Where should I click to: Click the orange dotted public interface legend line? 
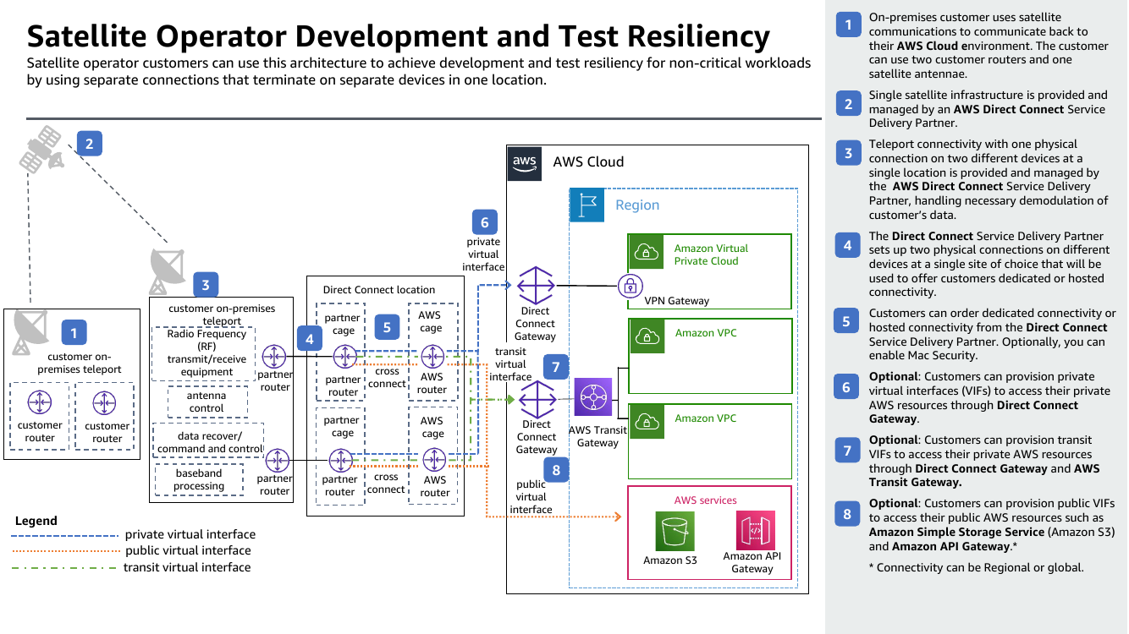pyautogui.click(x=64, y=551)
